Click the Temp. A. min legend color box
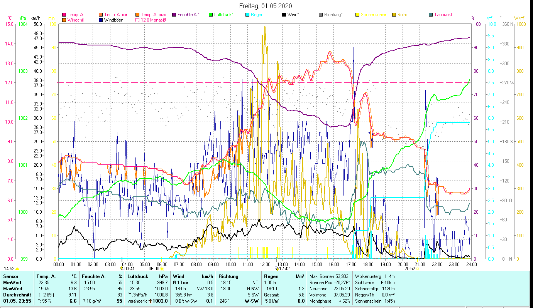 101,15
